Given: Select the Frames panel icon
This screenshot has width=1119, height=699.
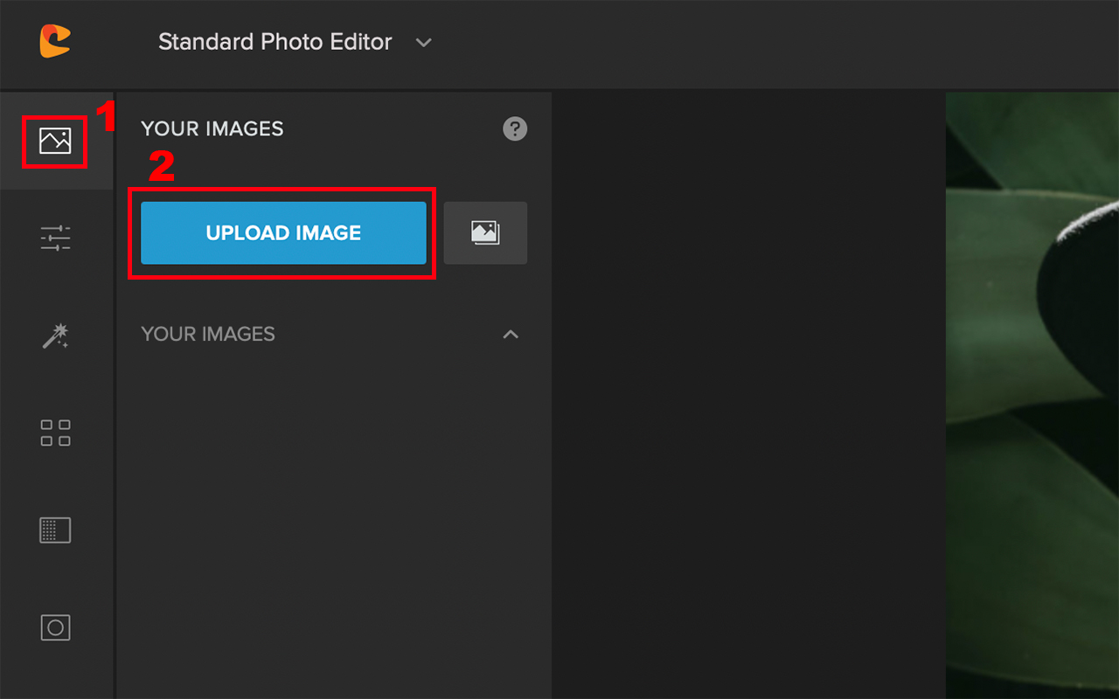Looking at the screenshot, I should coord(54,529).
